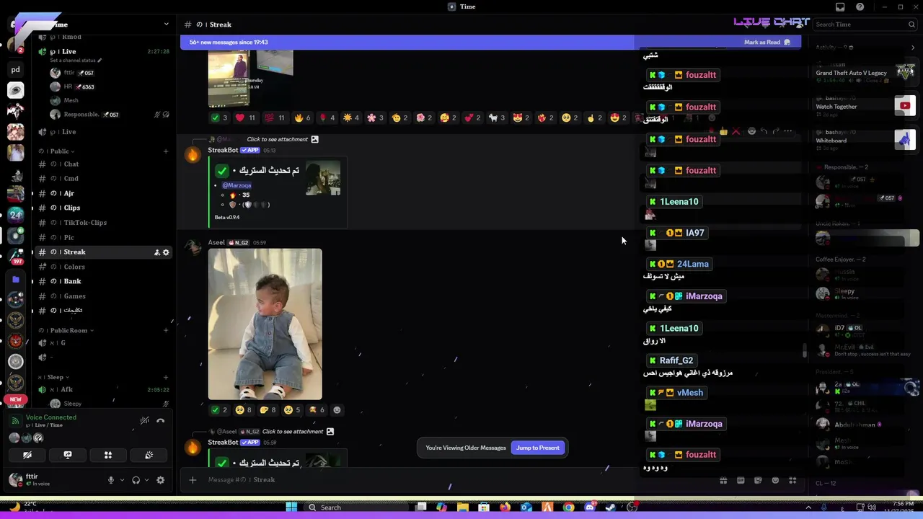This screenshot has height=519, width=923.
Task: Turn on camera in voice panel
Action: click(27, 455)
